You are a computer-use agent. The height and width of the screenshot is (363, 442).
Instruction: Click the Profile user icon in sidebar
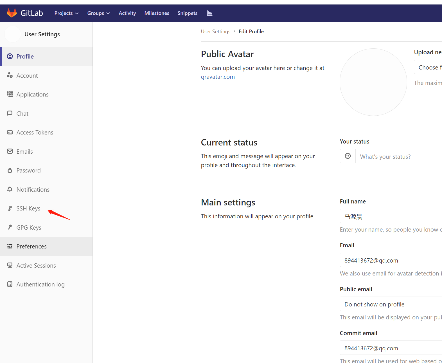(x=10, y=56)
